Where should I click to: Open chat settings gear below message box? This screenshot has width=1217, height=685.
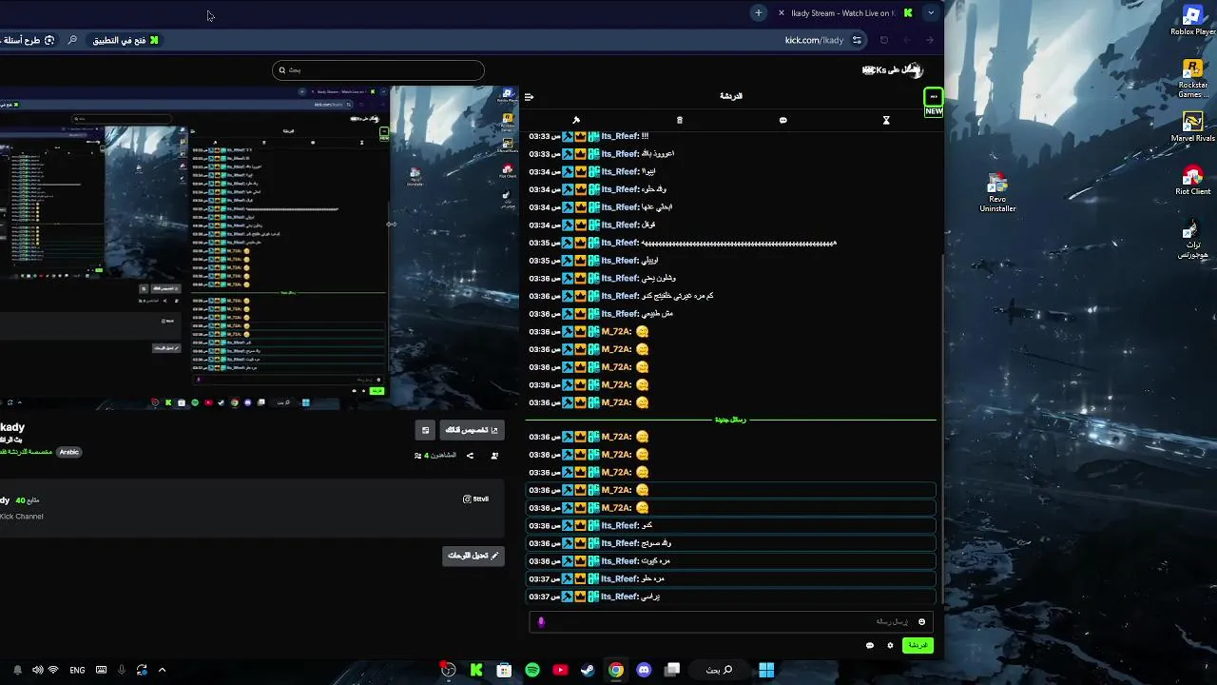(890, 645)
